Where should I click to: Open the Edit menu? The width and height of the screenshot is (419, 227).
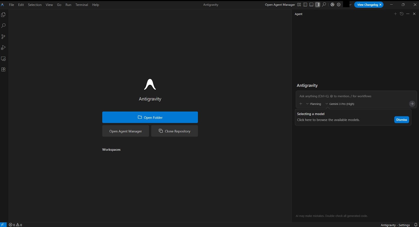(x=21, y=5)
